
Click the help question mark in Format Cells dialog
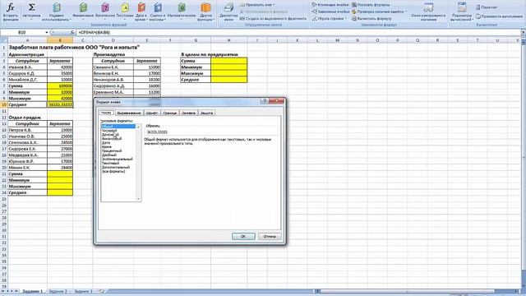pyautogui.click(x=264, y=101)
